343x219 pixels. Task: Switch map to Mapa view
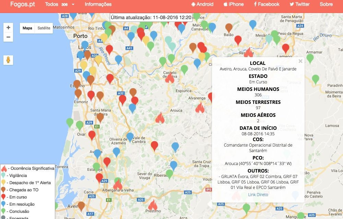(27, 28)
